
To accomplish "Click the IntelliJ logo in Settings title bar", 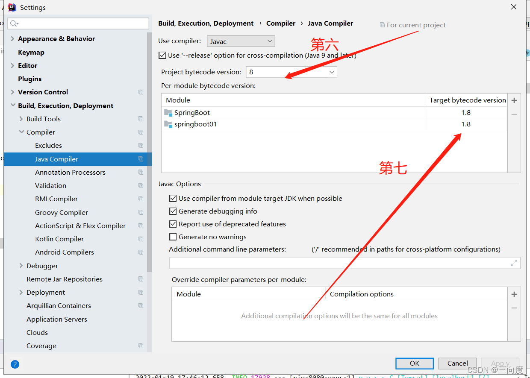I will (x=12, y=7).
